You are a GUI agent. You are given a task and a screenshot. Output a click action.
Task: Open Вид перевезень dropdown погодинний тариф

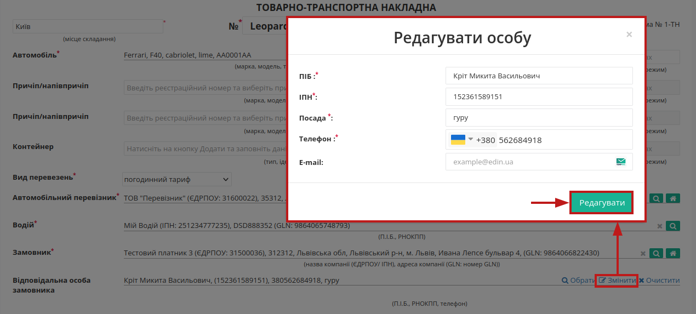[177, 179]
